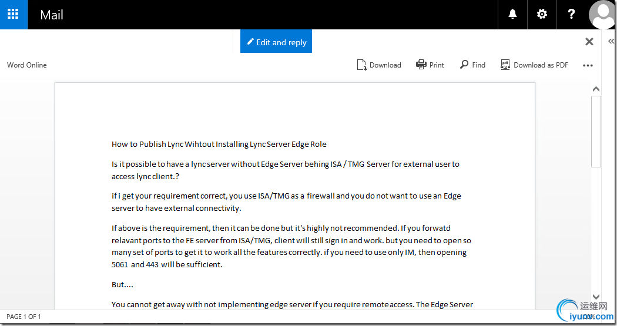Open the more options ellipsis menu
This screenshot has height=326, width=617.
[588, 65]
